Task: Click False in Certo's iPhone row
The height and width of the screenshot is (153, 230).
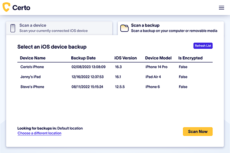Action: (183, 67)
